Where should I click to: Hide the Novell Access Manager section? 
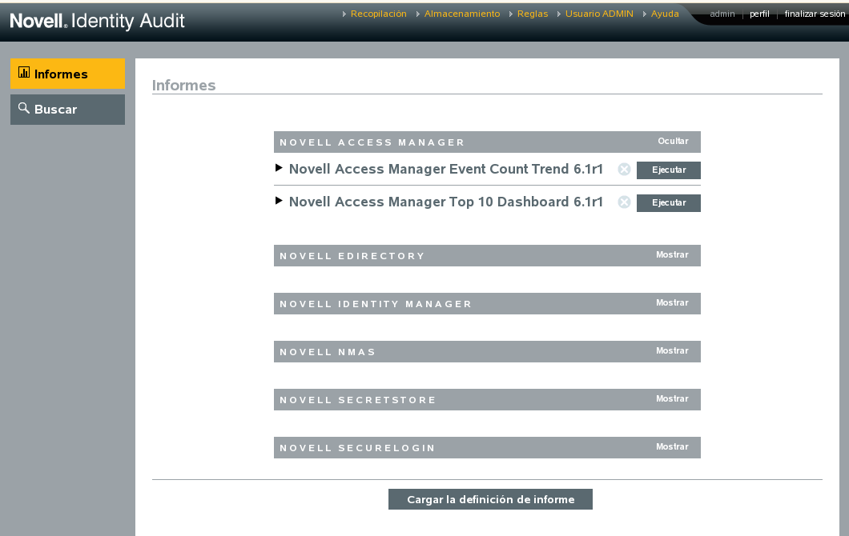[673, 141]
